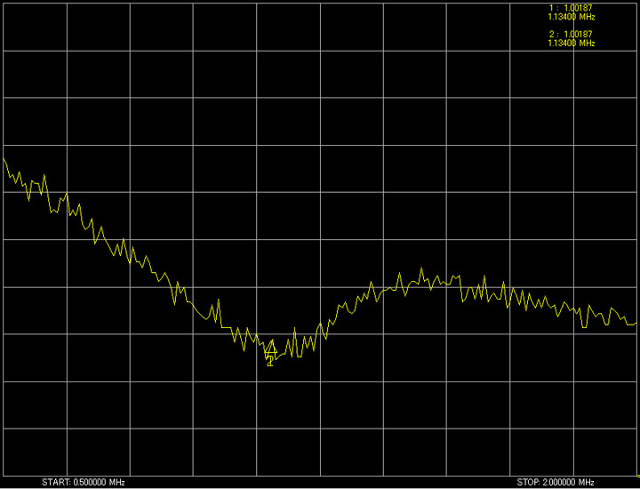
Task: Click the marker 2 amplitude readout
Action: (x=579, y=34)
